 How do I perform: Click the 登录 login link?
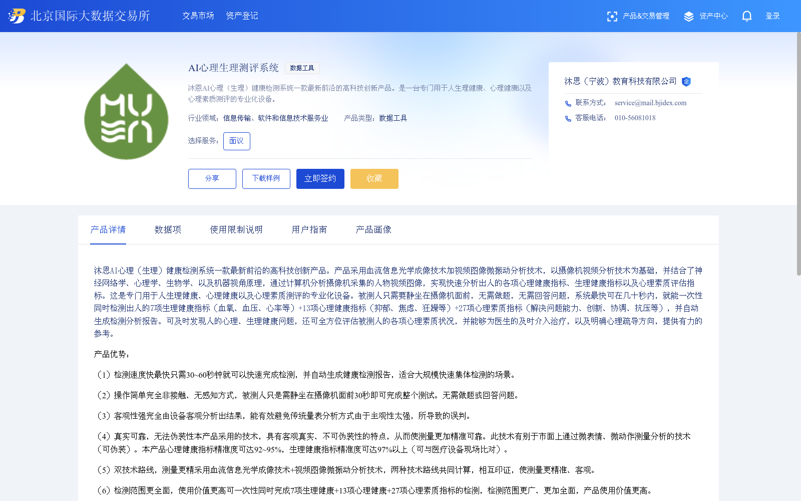773,17
